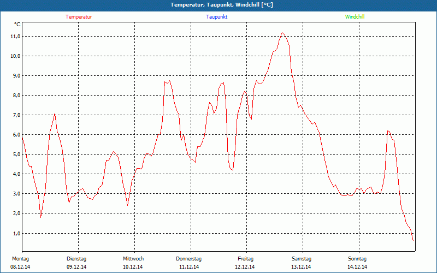Click the 12.12.14 date label
437x273 pixels.
[245, 267]
